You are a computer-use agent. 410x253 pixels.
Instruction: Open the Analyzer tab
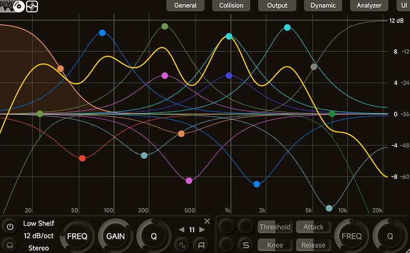point(369,5)
